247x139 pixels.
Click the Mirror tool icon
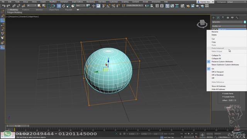pos(147,6)
